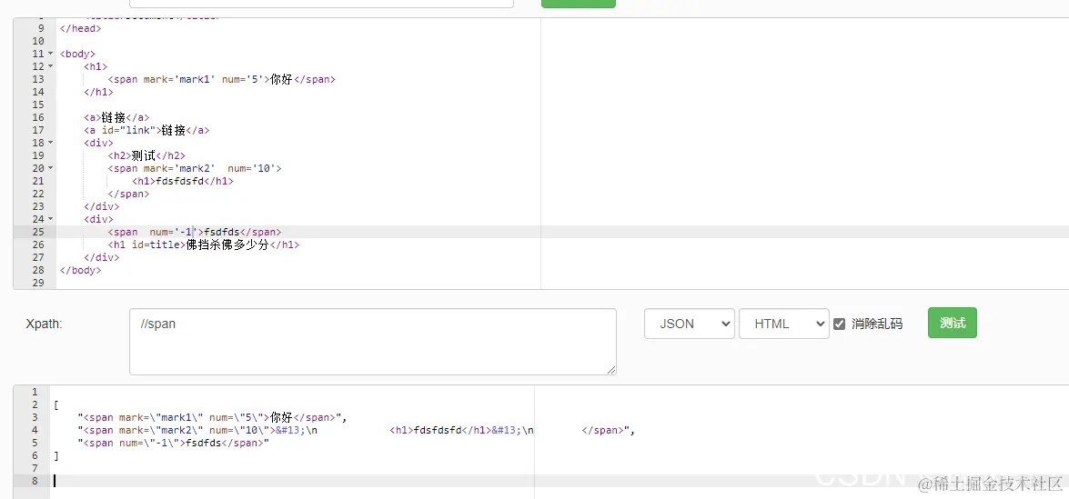Viewport: 1069px width, 499px height.
Task: Click the span num='-1' line 25
Action: coord(195,232)
